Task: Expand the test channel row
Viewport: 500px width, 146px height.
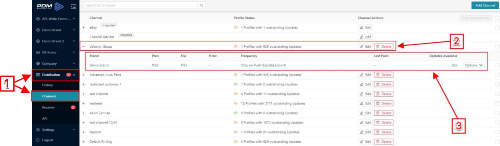Action: click(83, 94)
